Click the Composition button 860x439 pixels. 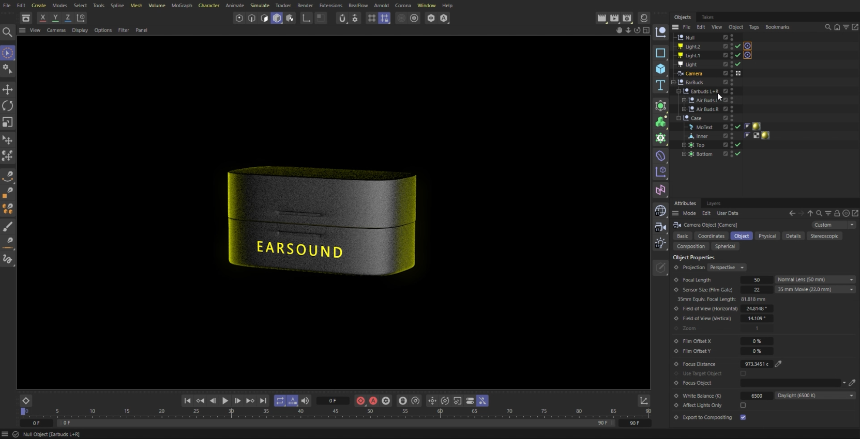691,246
